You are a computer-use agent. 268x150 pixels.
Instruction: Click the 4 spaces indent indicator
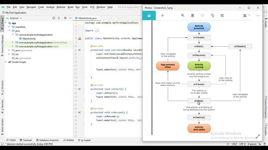coord(252,144)
